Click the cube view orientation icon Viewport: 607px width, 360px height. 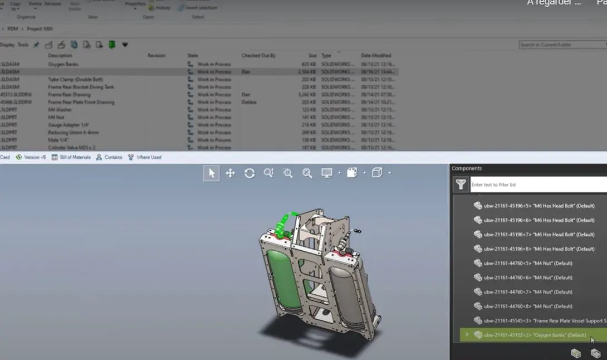[377, 173]
